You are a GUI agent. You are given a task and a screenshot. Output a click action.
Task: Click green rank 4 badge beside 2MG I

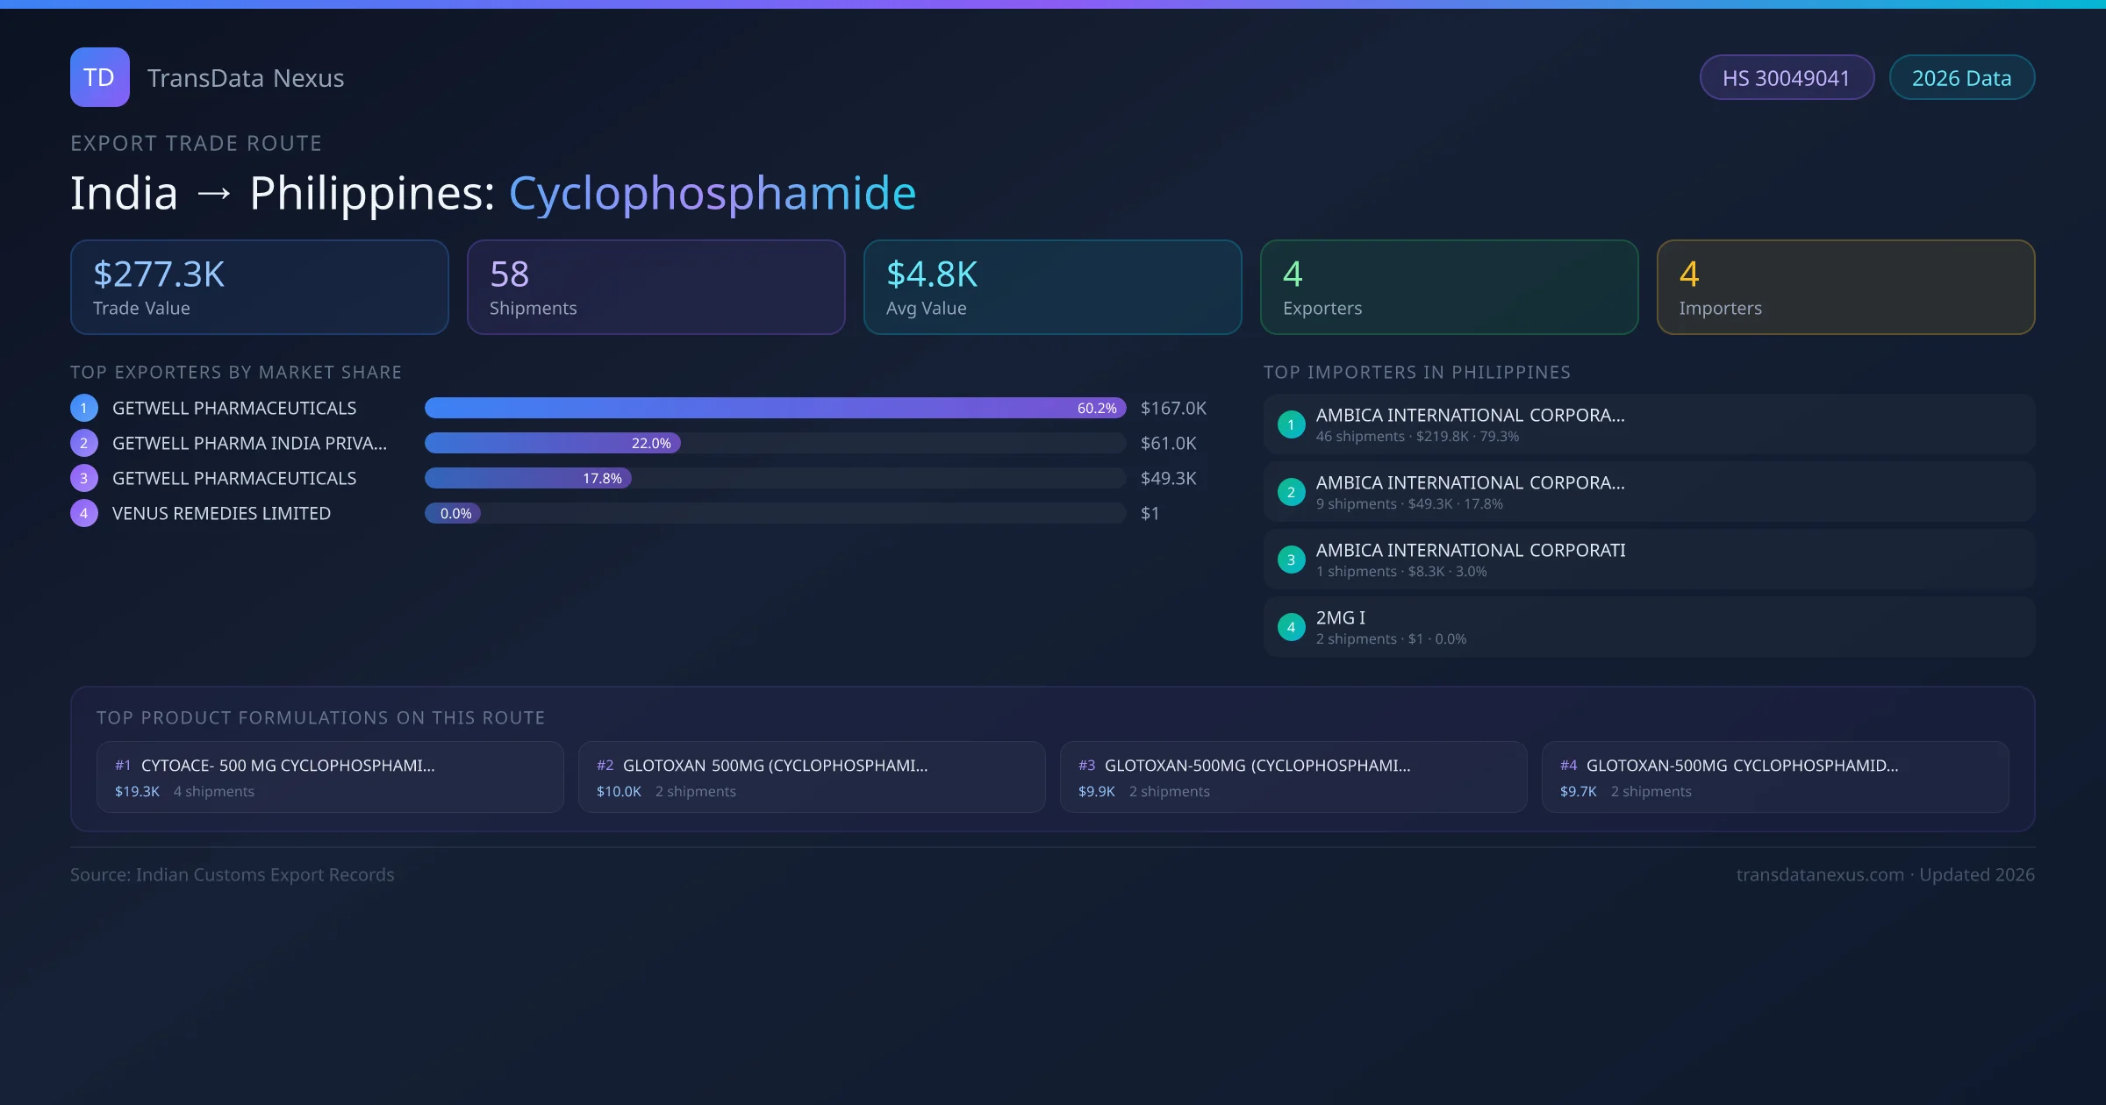1291,627
